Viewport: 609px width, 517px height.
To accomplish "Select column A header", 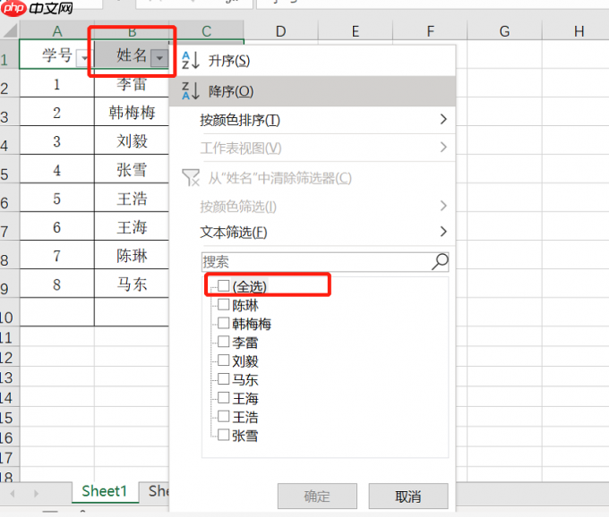I will [x=57, y=30].
